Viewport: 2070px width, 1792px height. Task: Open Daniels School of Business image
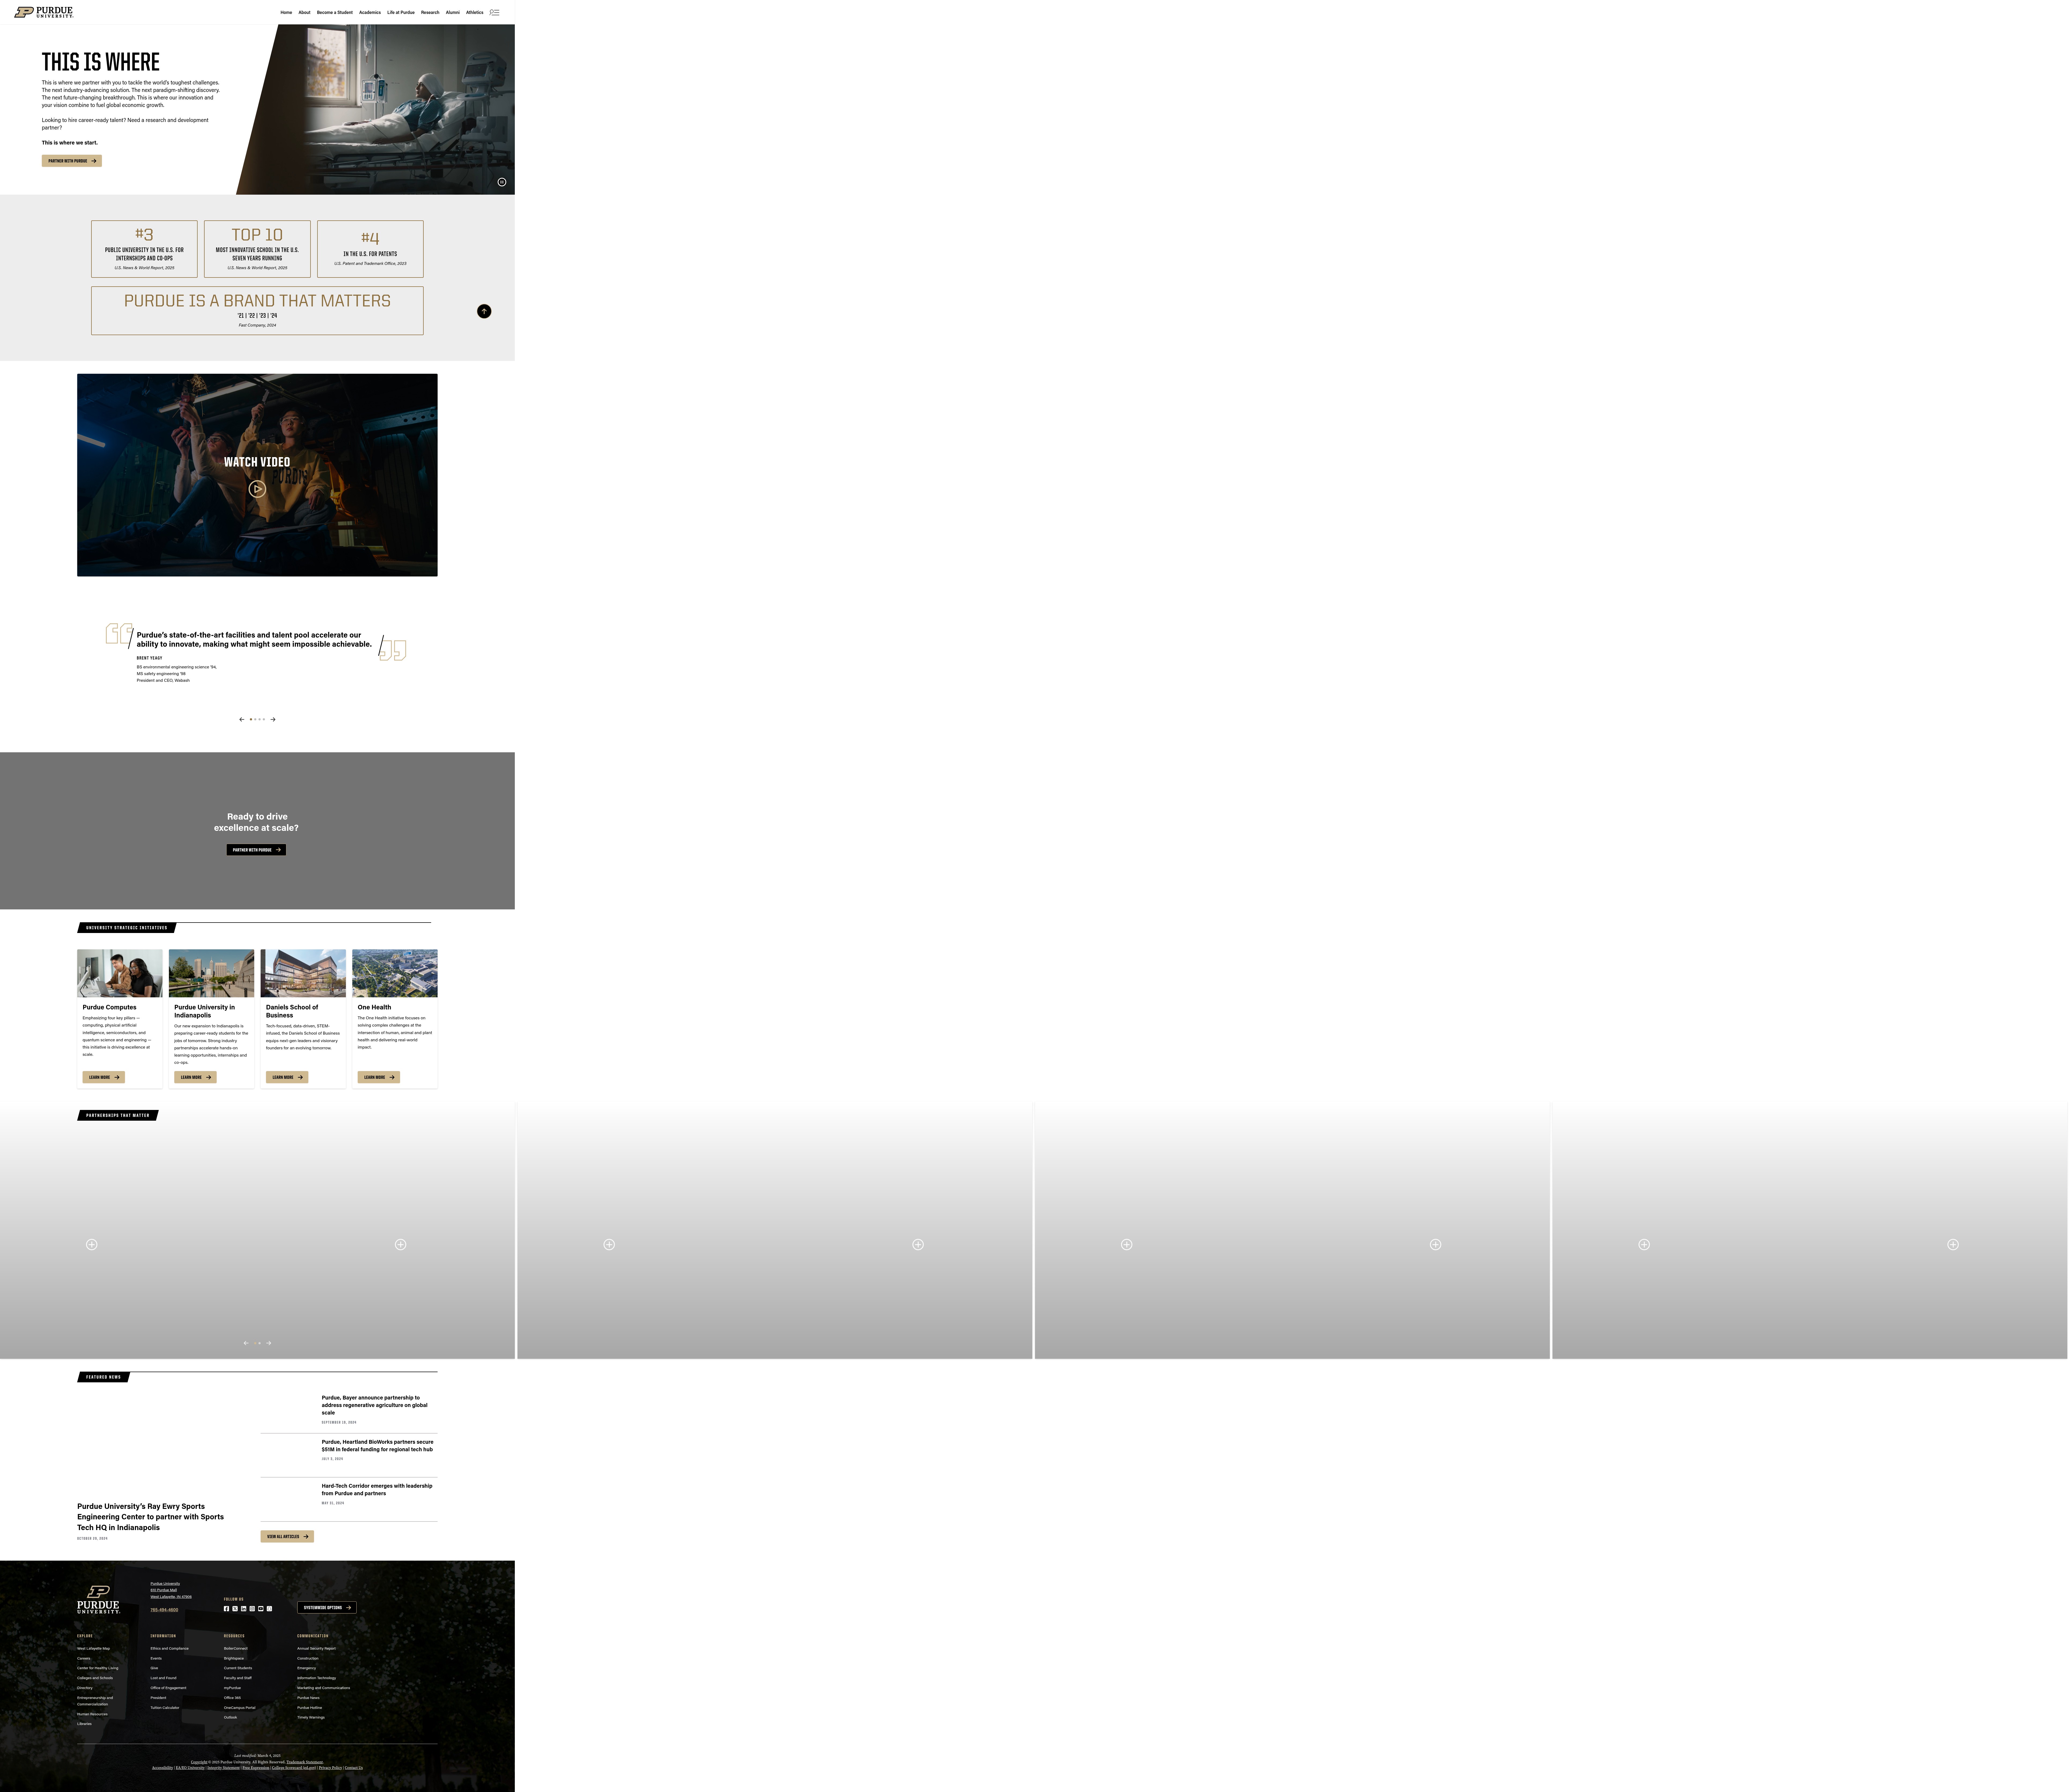(303, 973)
